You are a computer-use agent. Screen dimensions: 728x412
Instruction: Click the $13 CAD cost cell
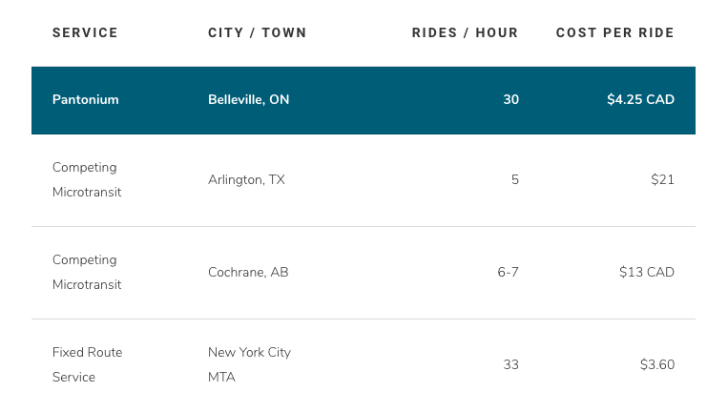[647, 272]
